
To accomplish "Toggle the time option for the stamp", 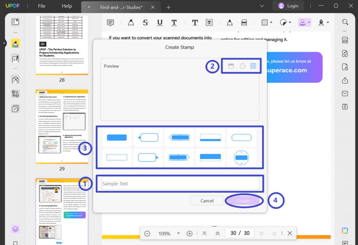I will click(242, 65).
